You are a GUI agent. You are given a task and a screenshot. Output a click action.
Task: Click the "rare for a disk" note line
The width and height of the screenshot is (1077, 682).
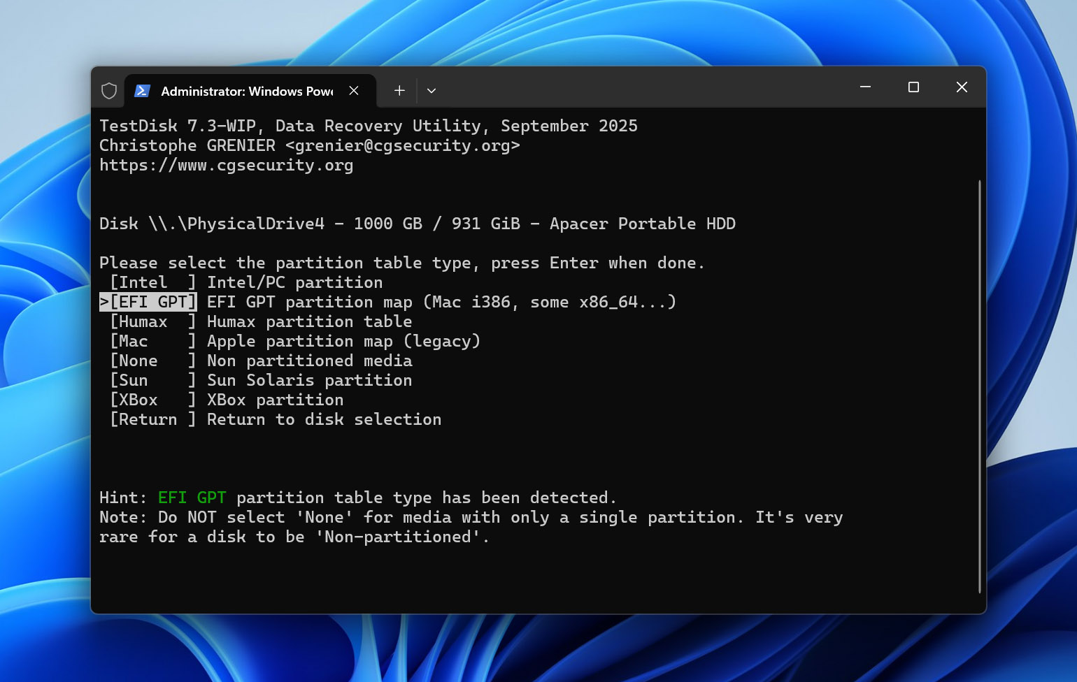pyautogui.click(x=294, y=537)
